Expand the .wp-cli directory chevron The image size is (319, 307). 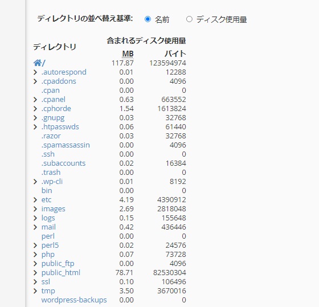tap(35, 182)
